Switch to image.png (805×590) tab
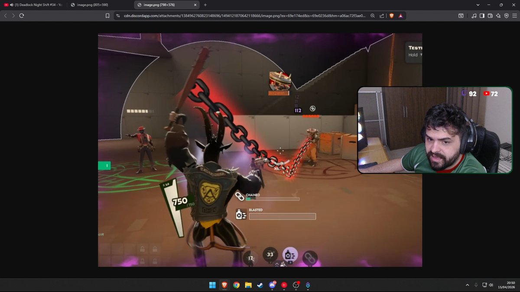This screenshot has width=520, height=292. pyautogui.click(x=100, y=5)
